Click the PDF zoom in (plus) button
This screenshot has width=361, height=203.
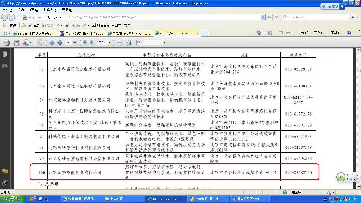coord(91,43)
